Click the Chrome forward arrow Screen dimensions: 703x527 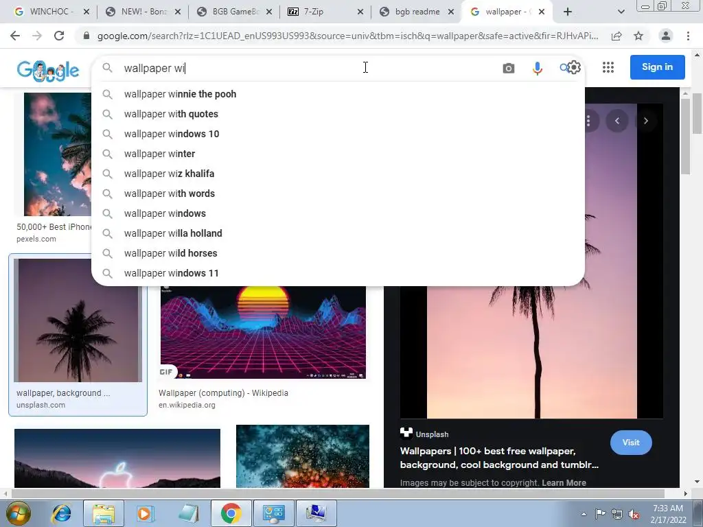(x=37, y=36)
